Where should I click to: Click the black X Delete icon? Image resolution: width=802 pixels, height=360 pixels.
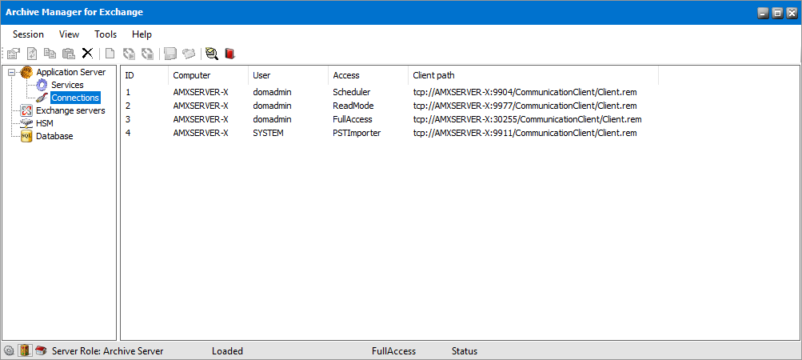click(x=87, y=54)
